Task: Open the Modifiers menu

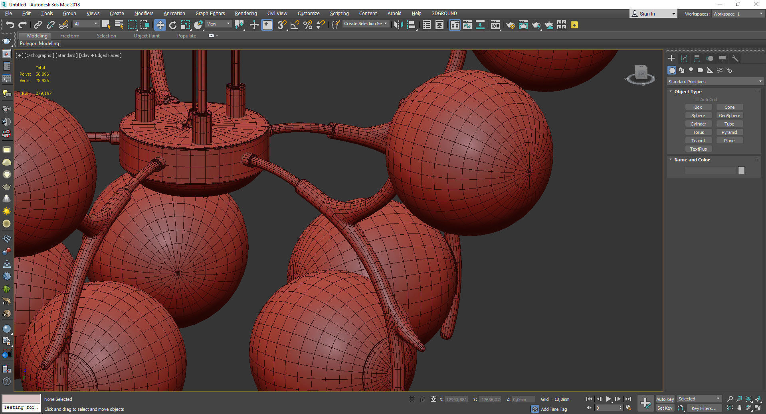Action: click(x=144, y=14)
